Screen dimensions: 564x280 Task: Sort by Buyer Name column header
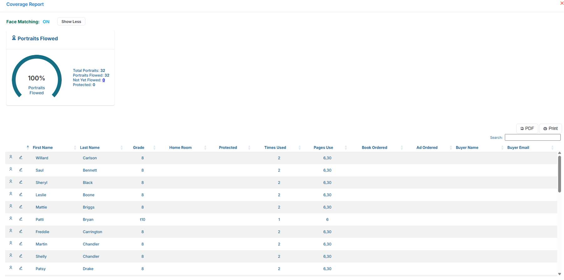(x=467, y=148)
